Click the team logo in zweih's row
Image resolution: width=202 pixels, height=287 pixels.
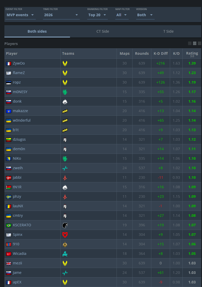click(x=65, y=168)
